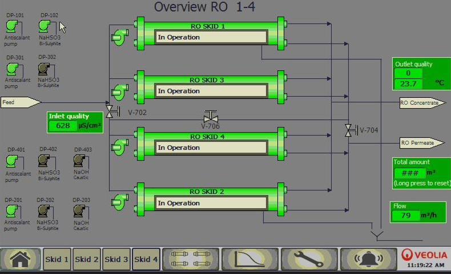The width and height of the screenshot is (451, 274).
Task: Switch to Skid 4 page
Action: pos(146,259)
